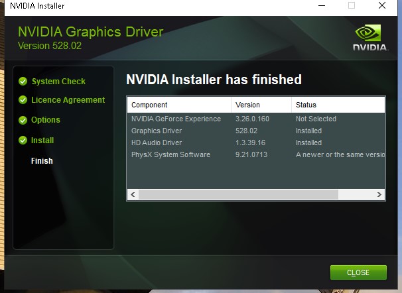Click version value 3.26.0.160
Screen dimensions: 402x293
[252, 119]
